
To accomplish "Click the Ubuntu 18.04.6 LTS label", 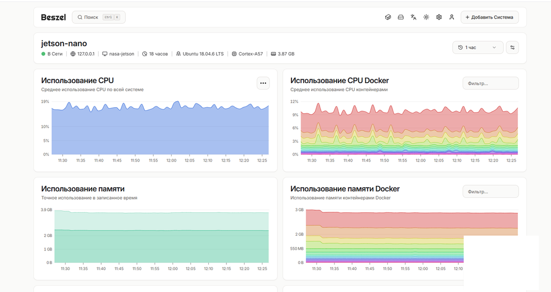I will click(203, 54).
